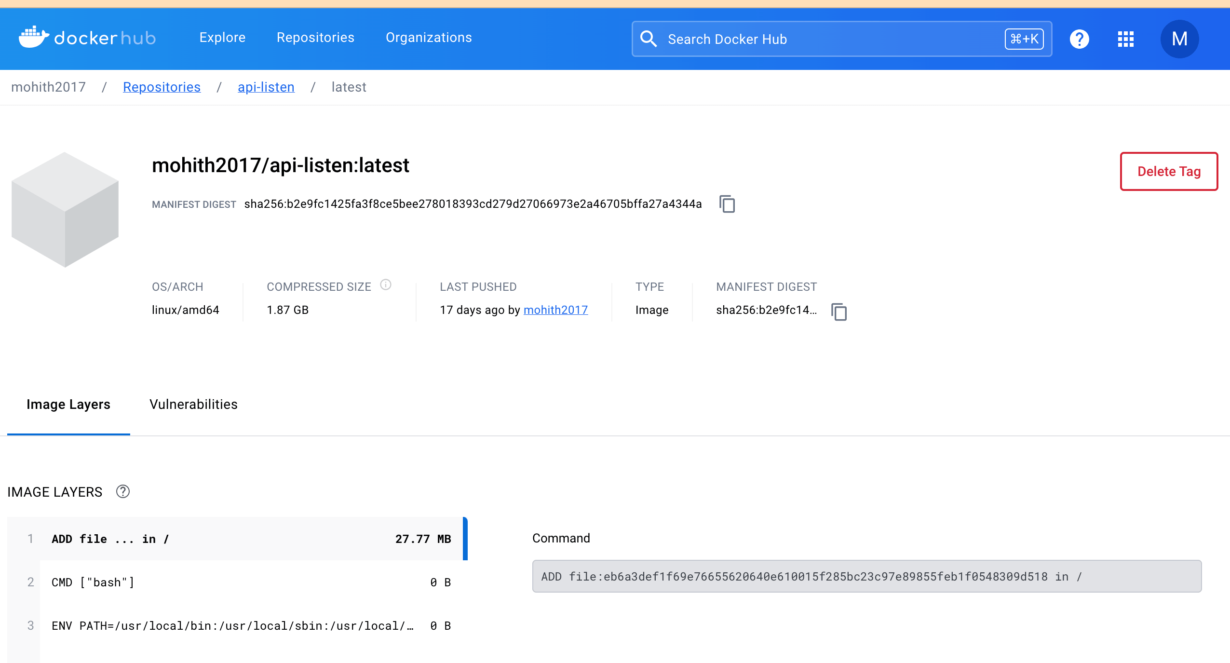
Task: Copy the full manifest digest under title
Action: [727, 204]
